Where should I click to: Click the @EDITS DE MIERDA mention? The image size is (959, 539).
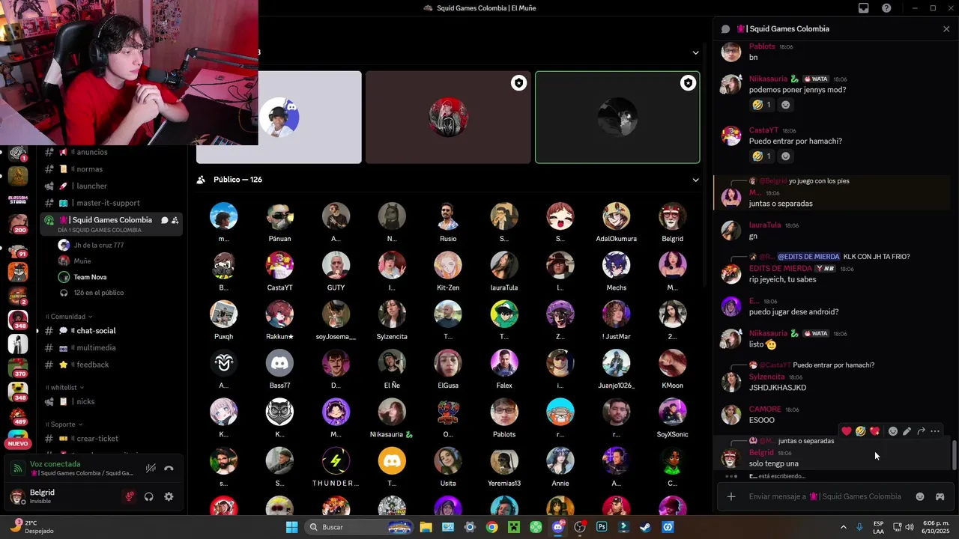tap(808, 257)
